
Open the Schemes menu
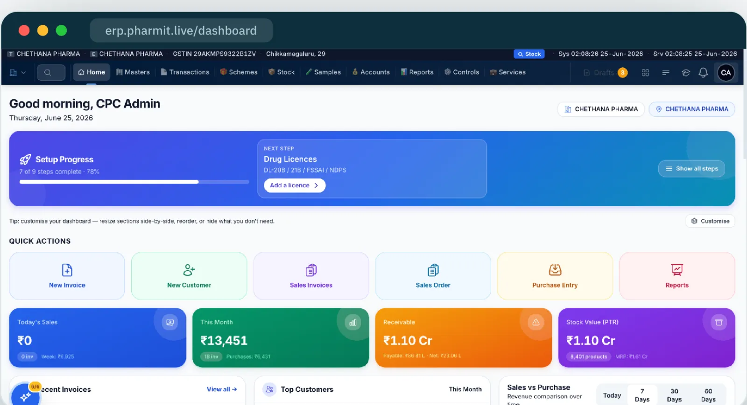[239, 72]
